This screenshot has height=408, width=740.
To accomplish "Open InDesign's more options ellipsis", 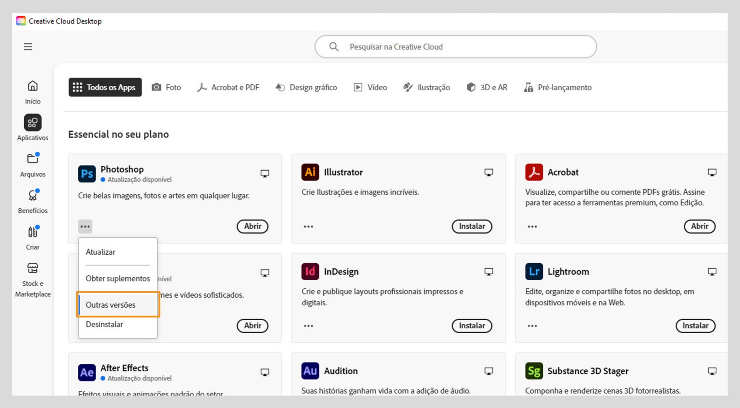I will 308,326.
